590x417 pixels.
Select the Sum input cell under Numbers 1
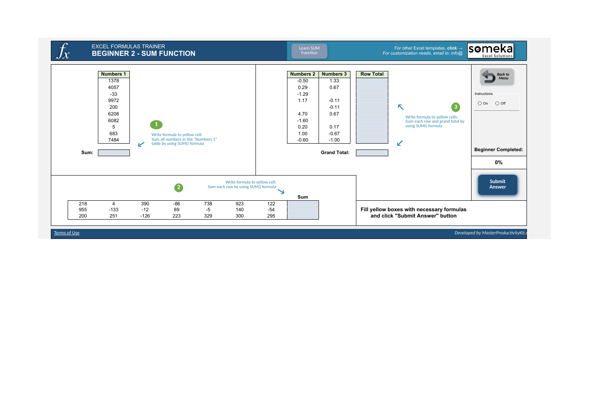(114, 153)
